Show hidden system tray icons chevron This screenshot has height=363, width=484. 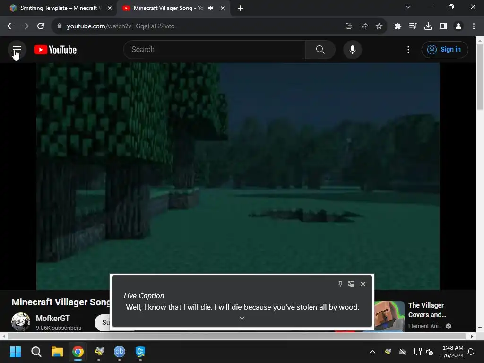tap(372, 352)
